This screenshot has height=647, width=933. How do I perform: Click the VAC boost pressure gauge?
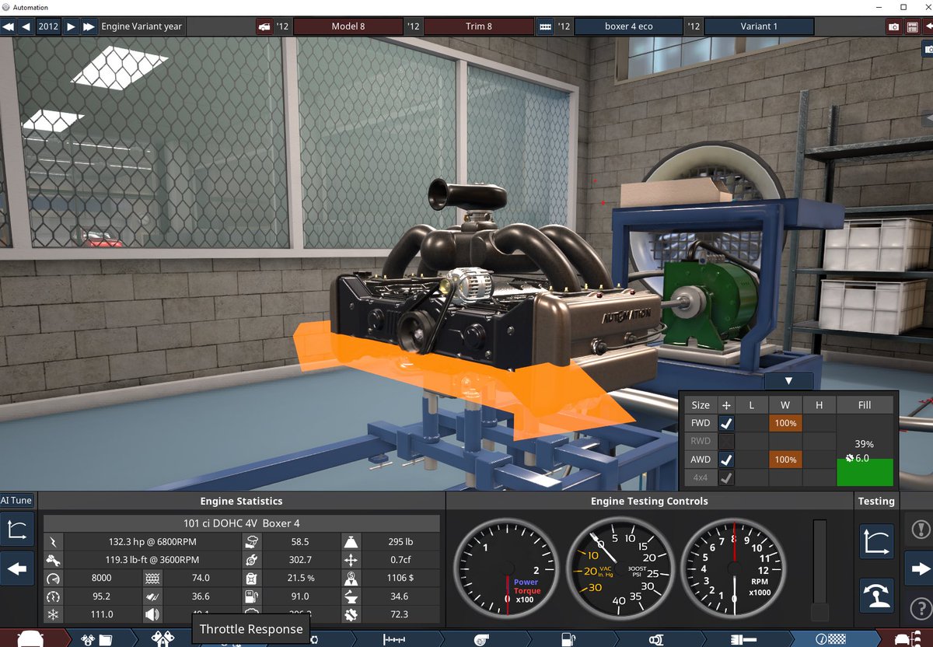point(620,570)
